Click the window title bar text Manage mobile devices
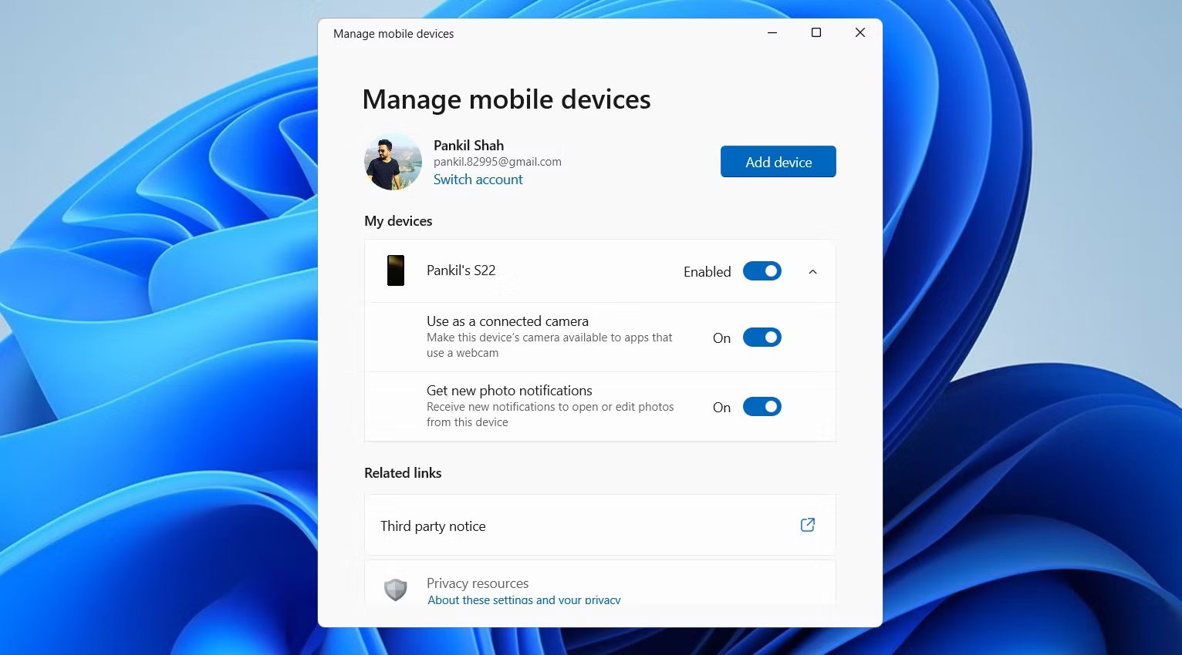This screenshot has width=1182, height=655. click(393, 33)
